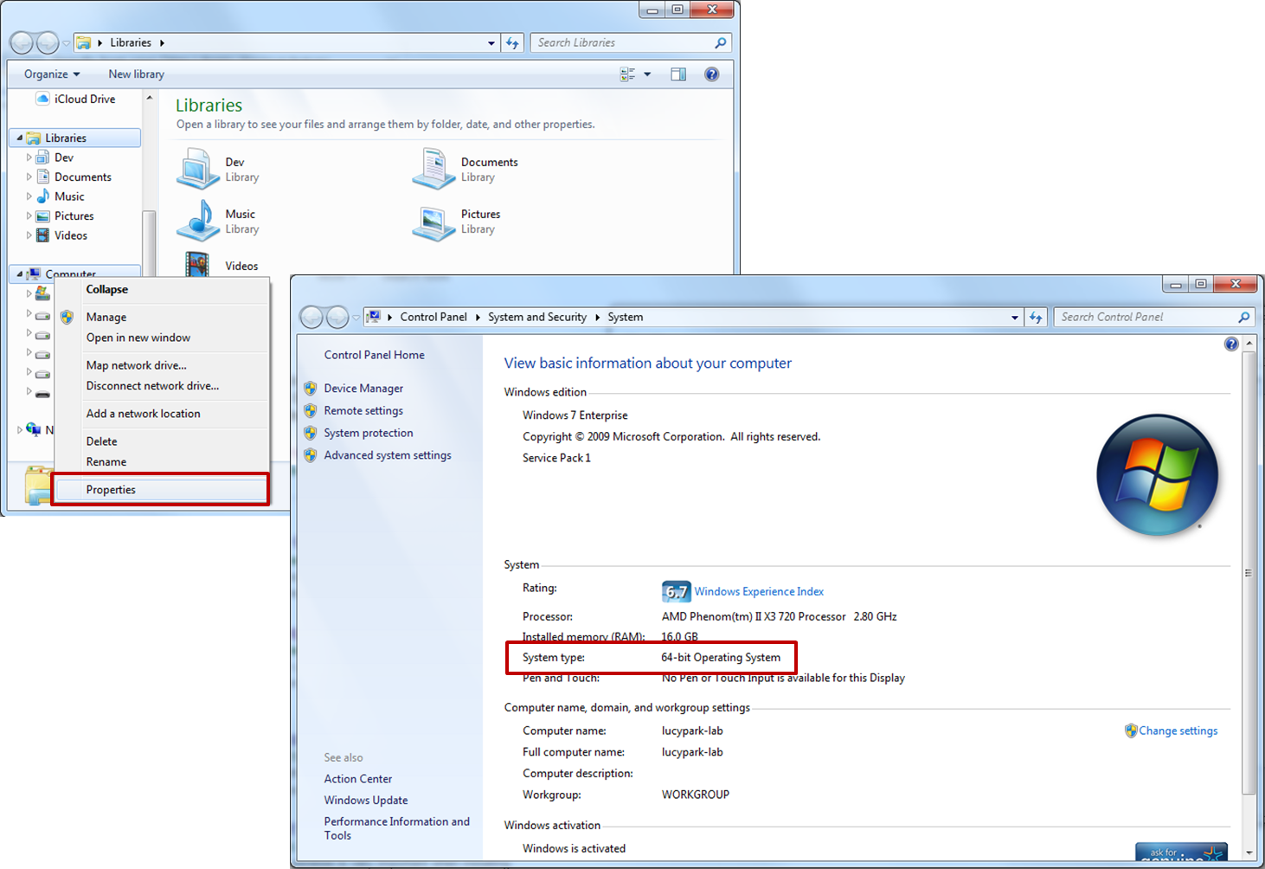Click System window vertical scrollbar down arrow

[x=1249, y=853]
